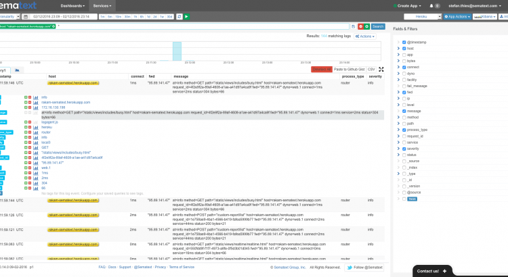Click into the search query input field

pos(203,26)
